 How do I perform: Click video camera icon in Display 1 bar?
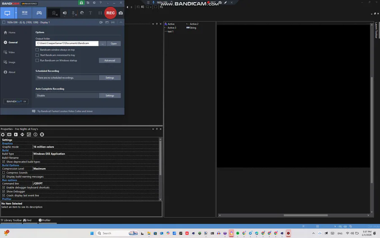[x=101, y=22]
